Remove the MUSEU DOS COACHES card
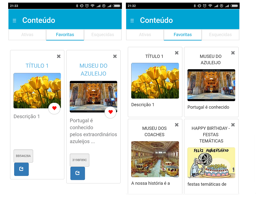The width and height of the screenshot is (257, 202). coord(177,125)
